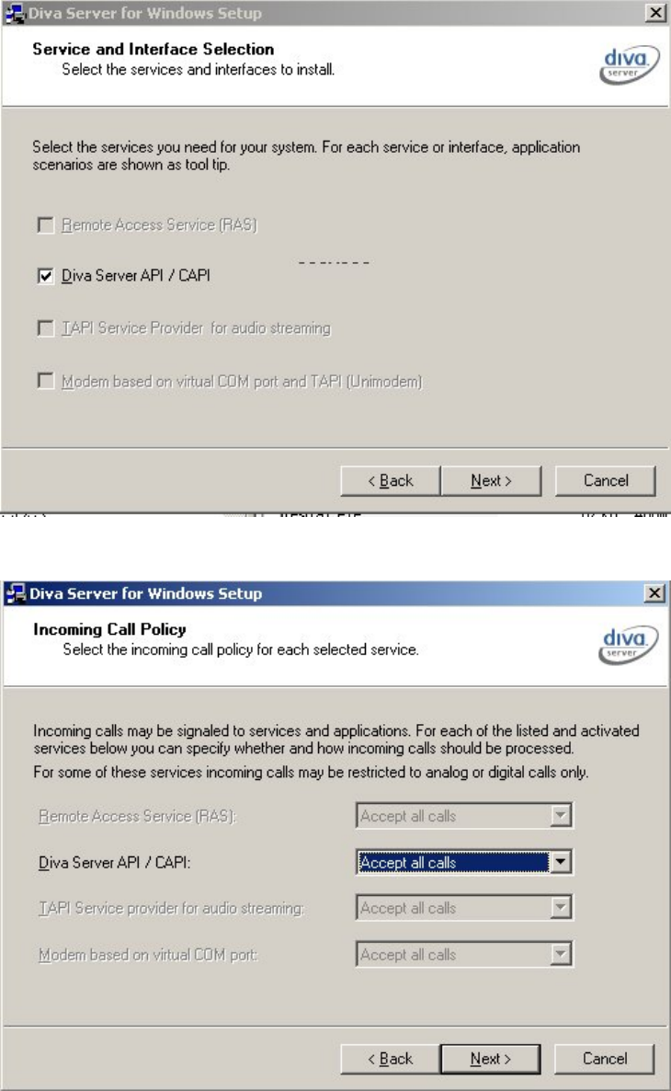Viewport: 671px width, 1091px height.
Task: Enable TAPI Service Provider for audio streaming
Action: tap(45, 327)
